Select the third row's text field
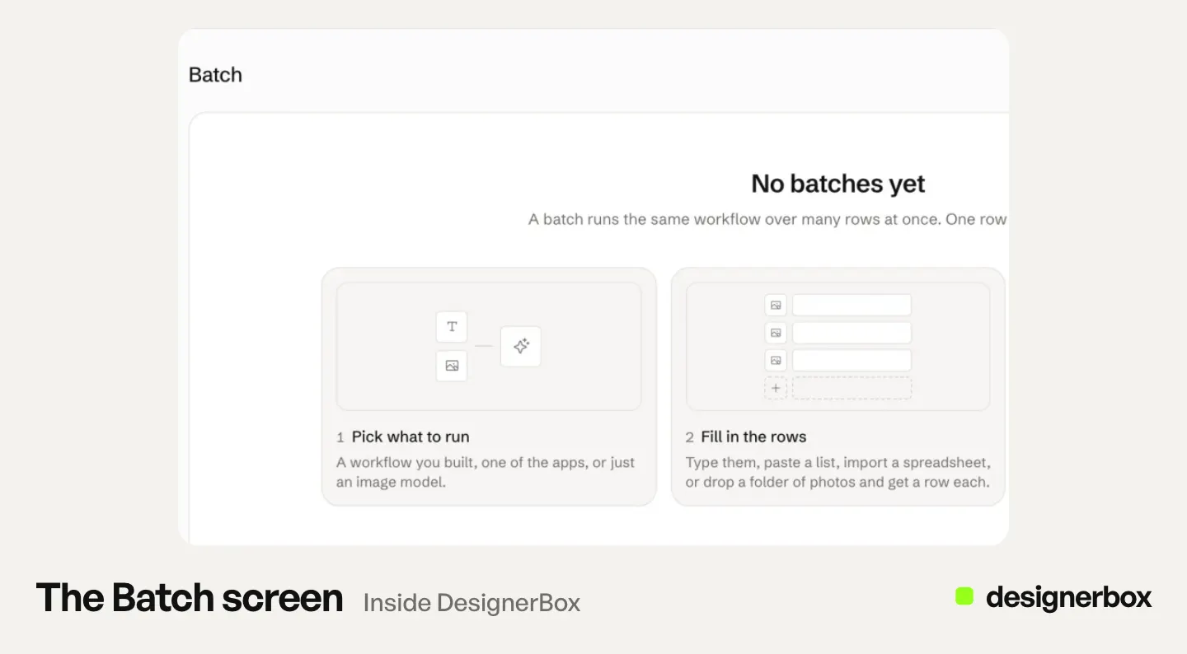The width and height of the screenshot is (1187, 654). click(x=852, y=360)
